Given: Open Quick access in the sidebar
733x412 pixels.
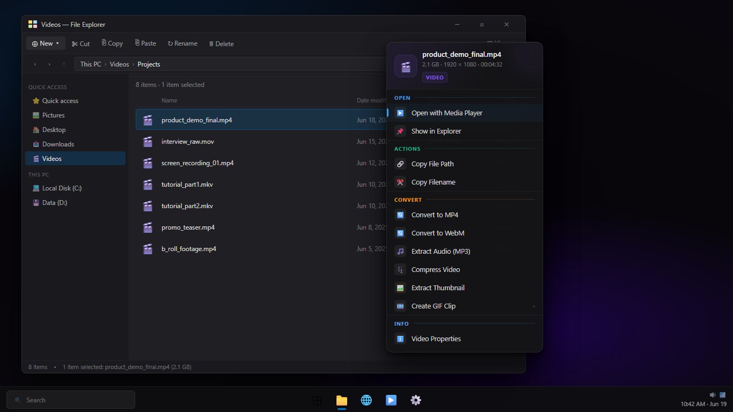Looking at the screenshot, I should tap(75, 101).
